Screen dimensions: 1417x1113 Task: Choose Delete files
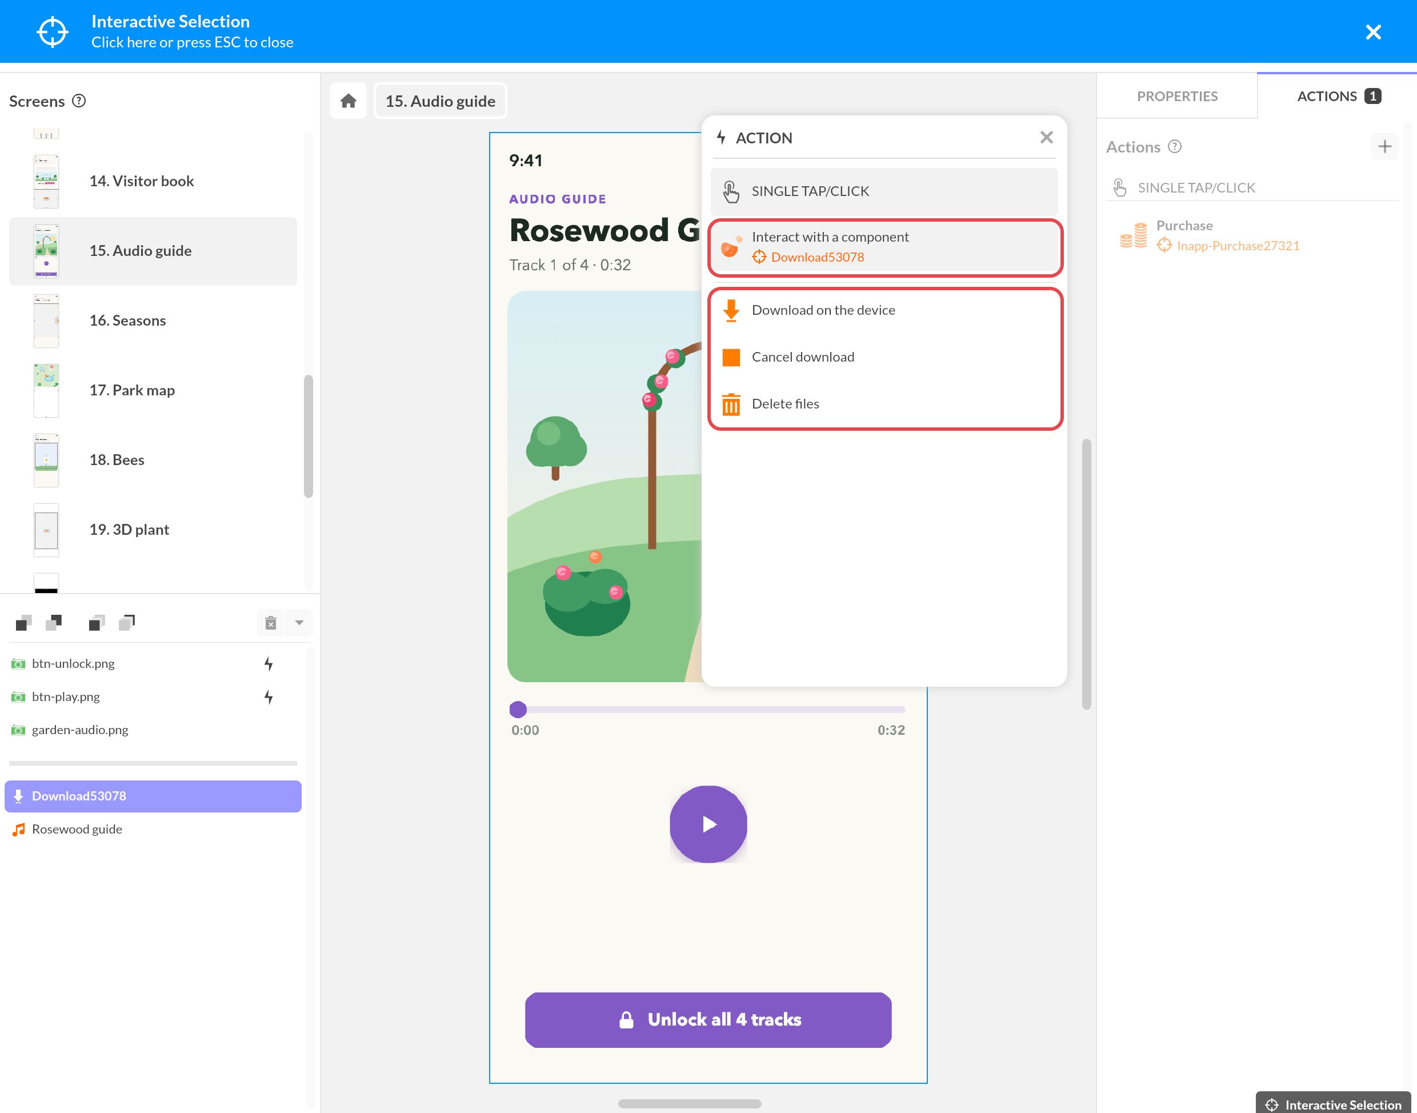click(x=884, y=404)
